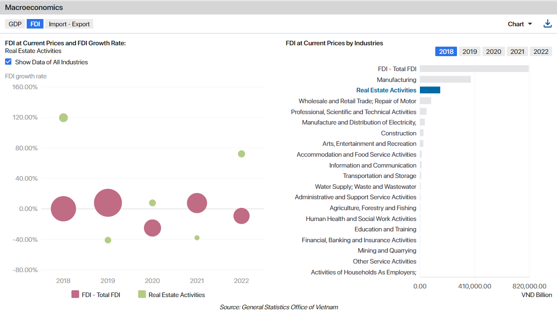Click the FDI - Total FDI bar
Screen dimensions: 557x312
[x=474, y=69]
